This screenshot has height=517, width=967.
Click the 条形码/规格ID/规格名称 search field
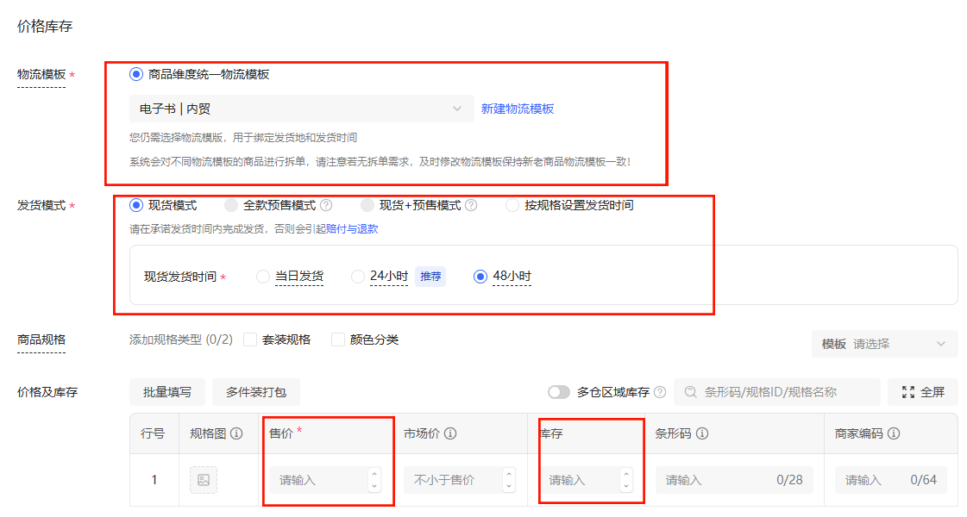[x=776, y=393]
